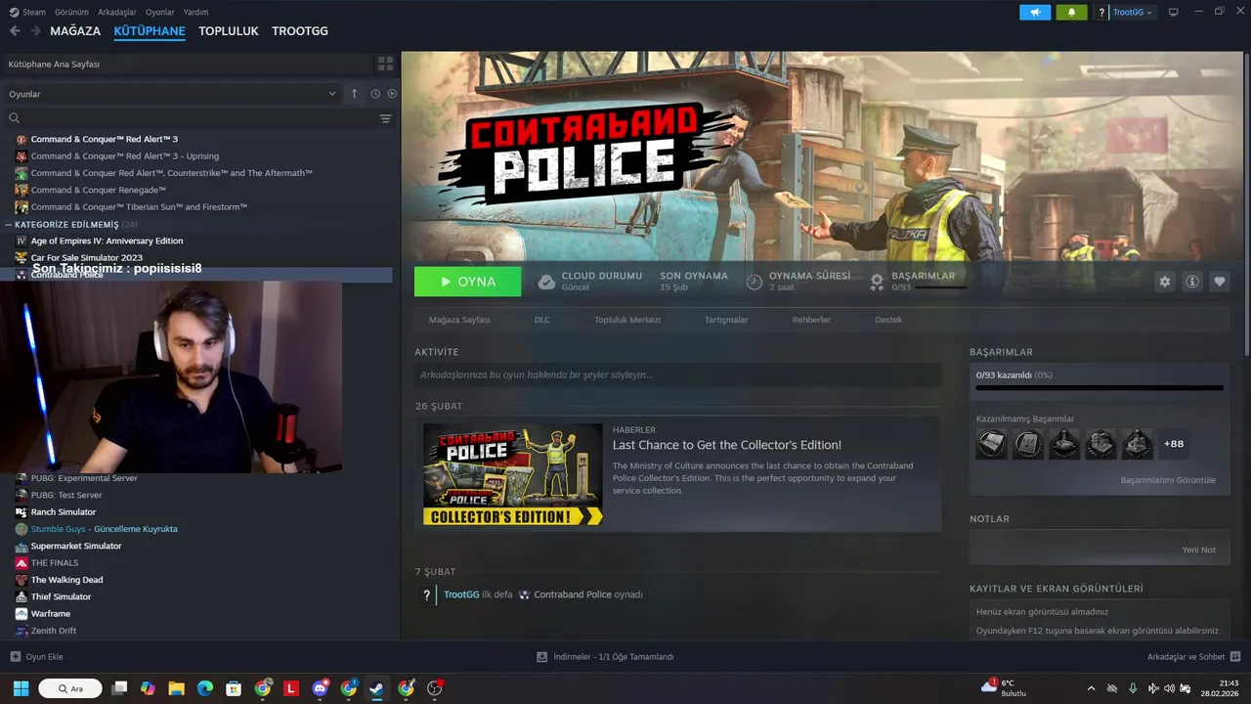This screenshot has width=1251, height=704.
Task: Switch to Big Picture mode monitor icon
Action: (1174, 12)
